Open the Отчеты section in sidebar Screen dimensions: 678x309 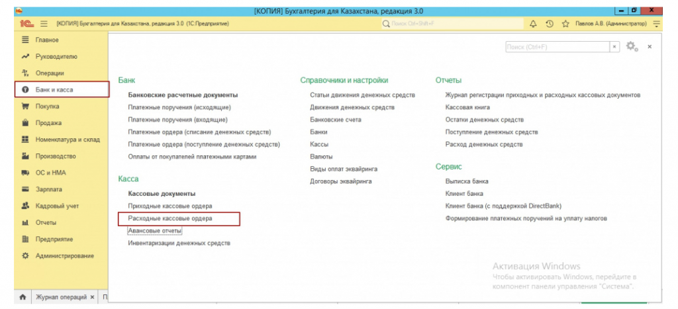(62, 222)
